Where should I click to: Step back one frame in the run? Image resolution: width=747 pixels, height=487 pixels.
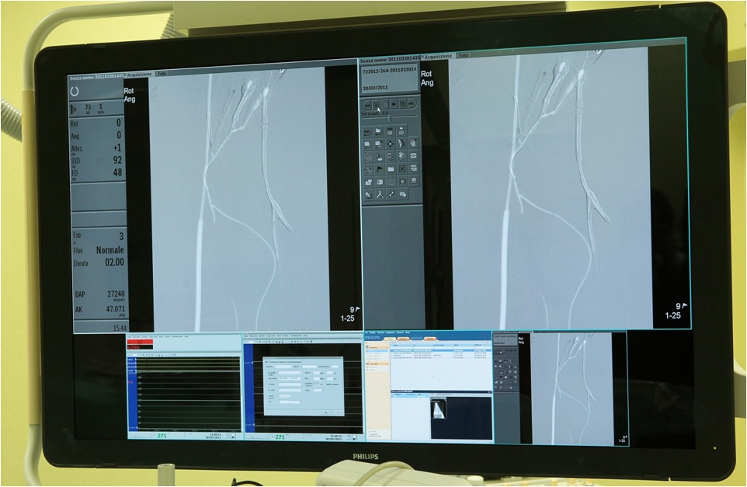pyautogui.click(x=376, y=104)
